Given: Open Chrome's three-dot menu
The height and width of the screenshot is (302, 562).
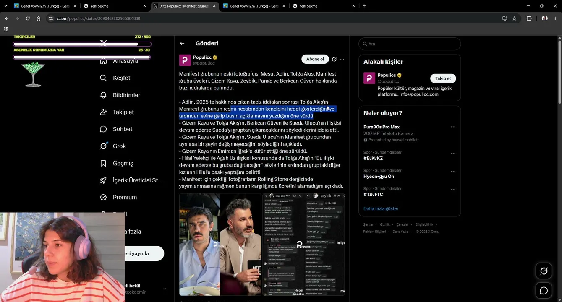Looking at the screenshot, I should [x=555, y=18].
